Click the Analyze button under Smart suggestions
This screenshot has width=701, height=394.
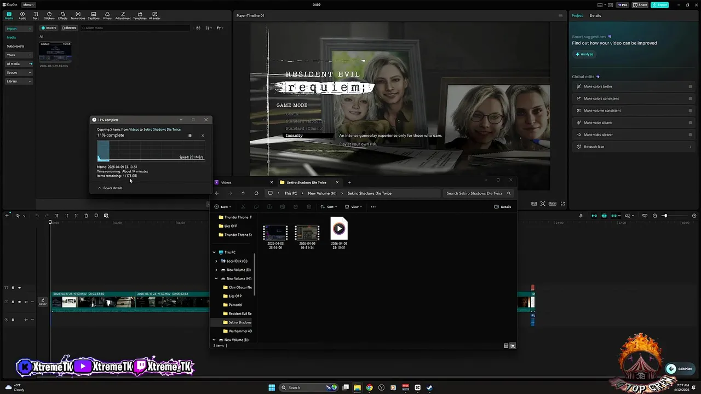(x=584, y=54)
